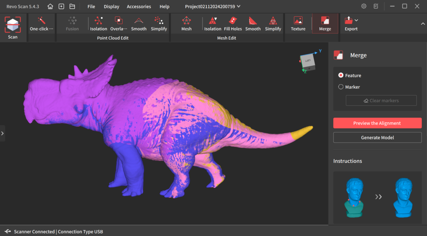
Task: Select the Feature alignment radio button
Action: coord(341,75)
